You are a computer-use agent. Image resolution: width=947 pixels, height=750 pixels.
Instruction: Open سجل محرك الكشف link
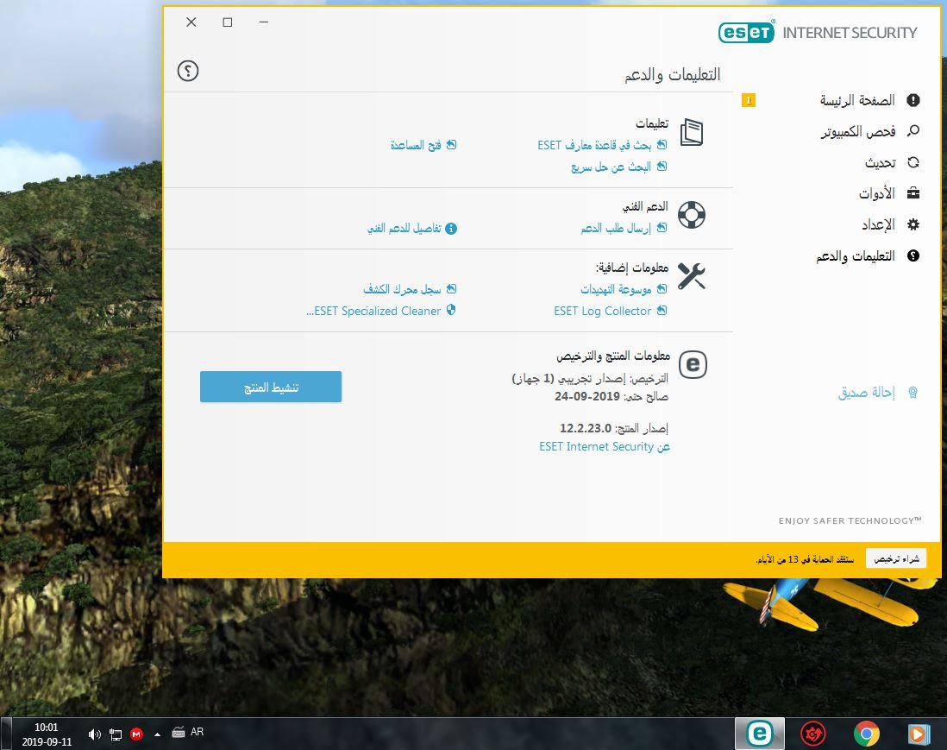click(x=402, y=289)
